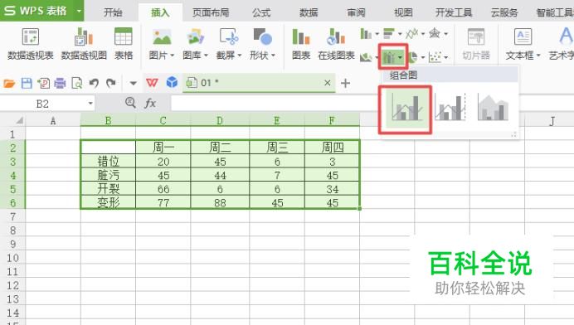Expand the quick access toolbar customize arrow
This screenshot has height=325, width=574.
(134, 84)
